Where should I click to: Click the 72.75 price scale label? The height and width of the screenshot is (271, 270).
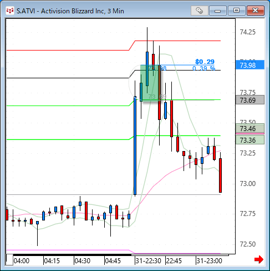pos(248,214)
